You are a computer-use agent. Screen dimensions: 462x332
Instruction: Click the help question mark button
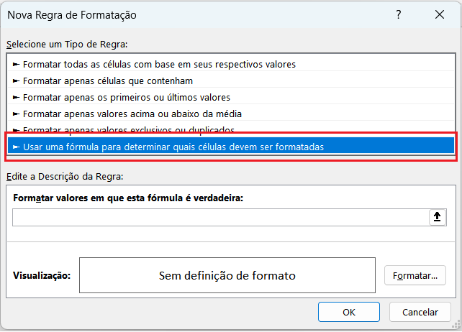pyautogui.click(x=399, y=14)
